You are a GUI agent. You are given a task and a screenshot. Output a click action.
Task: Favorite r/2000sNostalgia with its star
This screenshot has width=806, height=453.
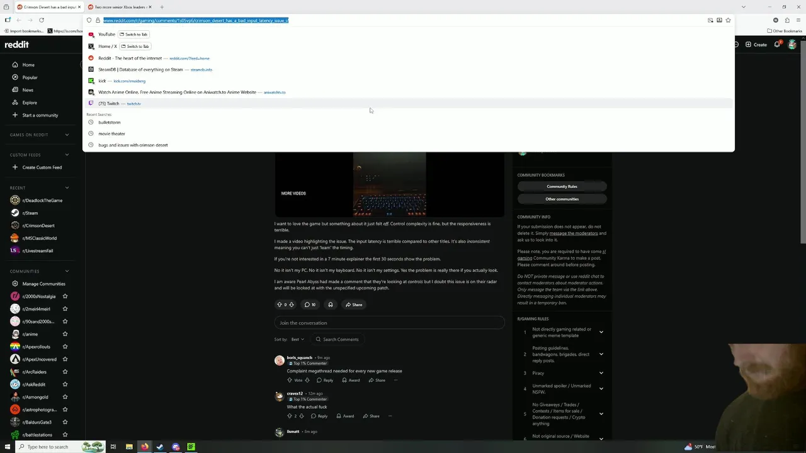(65, 296)
